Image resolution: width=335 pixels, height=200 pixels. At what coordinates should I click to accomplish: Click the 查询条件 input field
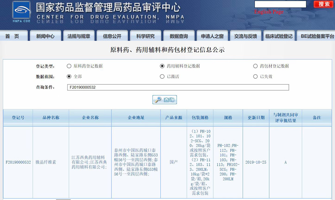point(178,88)
